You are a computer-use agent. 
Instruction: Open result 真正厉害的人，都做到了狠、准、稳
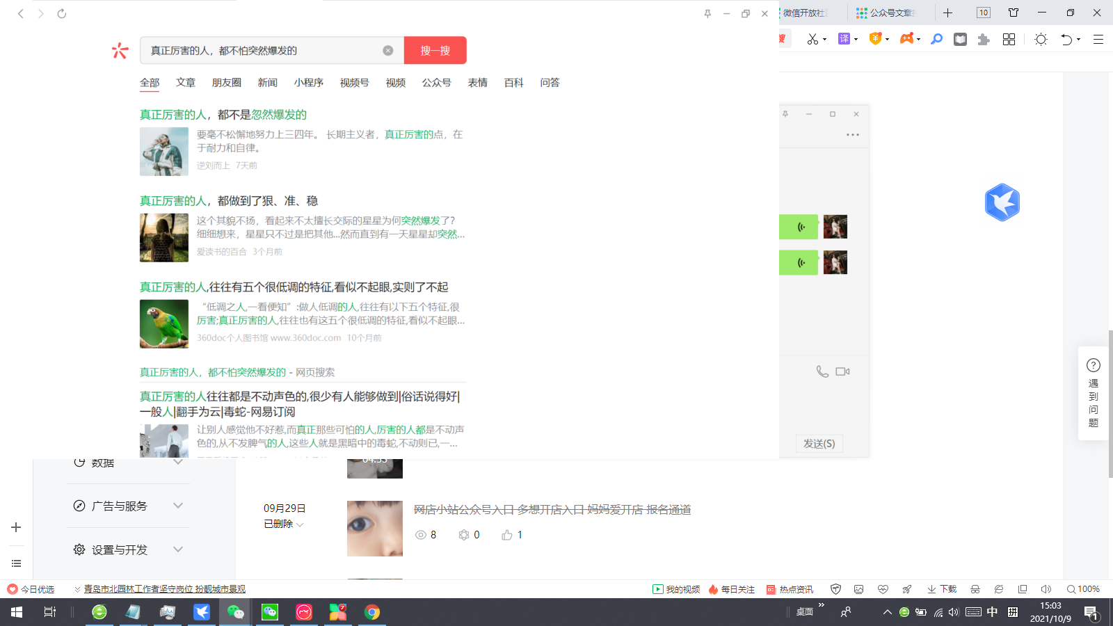click(x=229, y=201)
